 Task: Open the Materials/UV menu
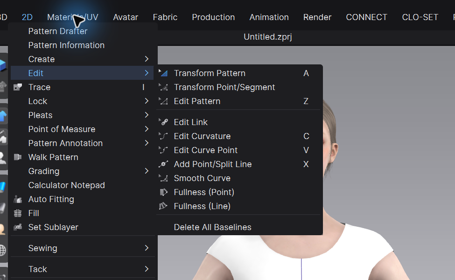pyautogui.click(x=72, y=17)
